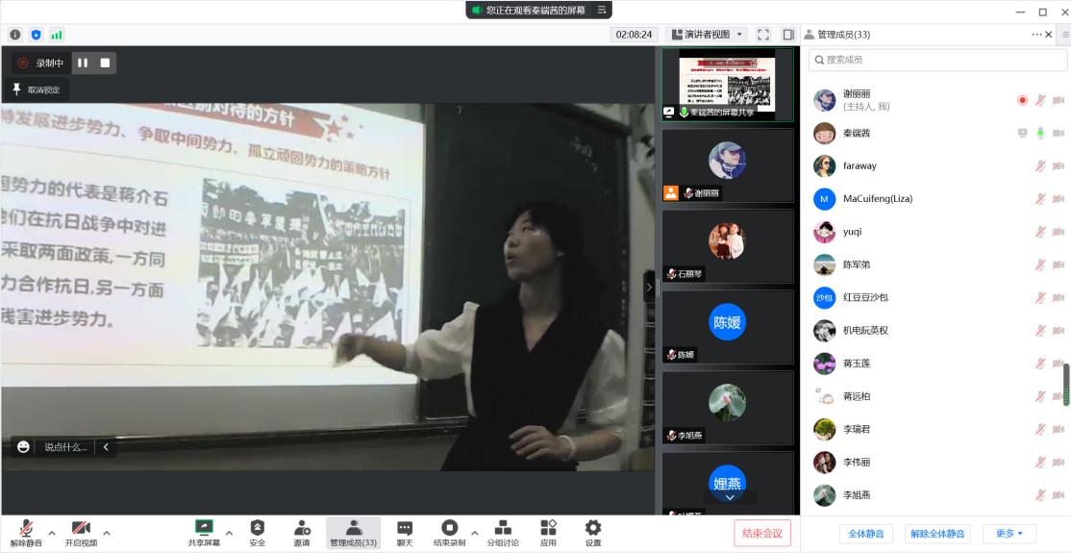
Task: Select 谢丽丽 video tile
Action: 728,165
